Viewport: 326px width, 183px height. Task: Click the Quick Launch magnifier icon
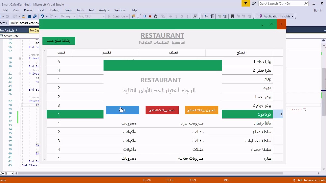click(x=306, y=3)
